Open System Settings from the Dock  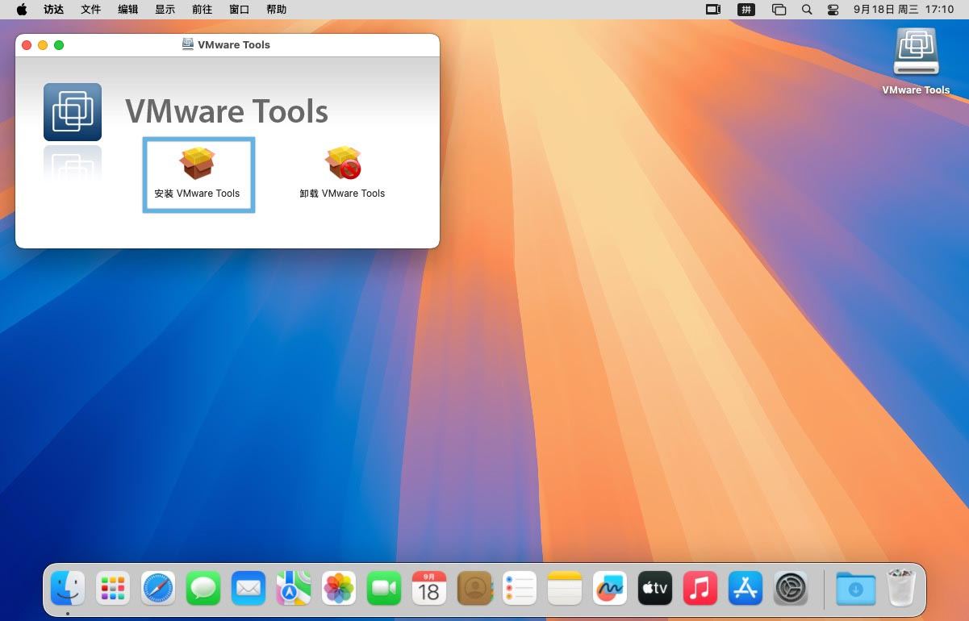[791, 589]
